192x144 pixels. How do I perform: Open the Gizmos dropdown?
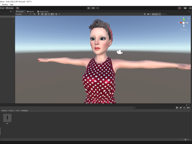click(156, 14)
